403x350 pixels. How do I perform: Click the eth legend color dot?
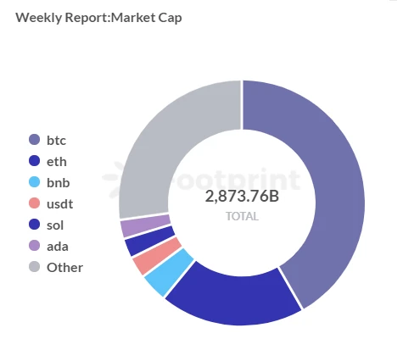click(x=35, y=161)
